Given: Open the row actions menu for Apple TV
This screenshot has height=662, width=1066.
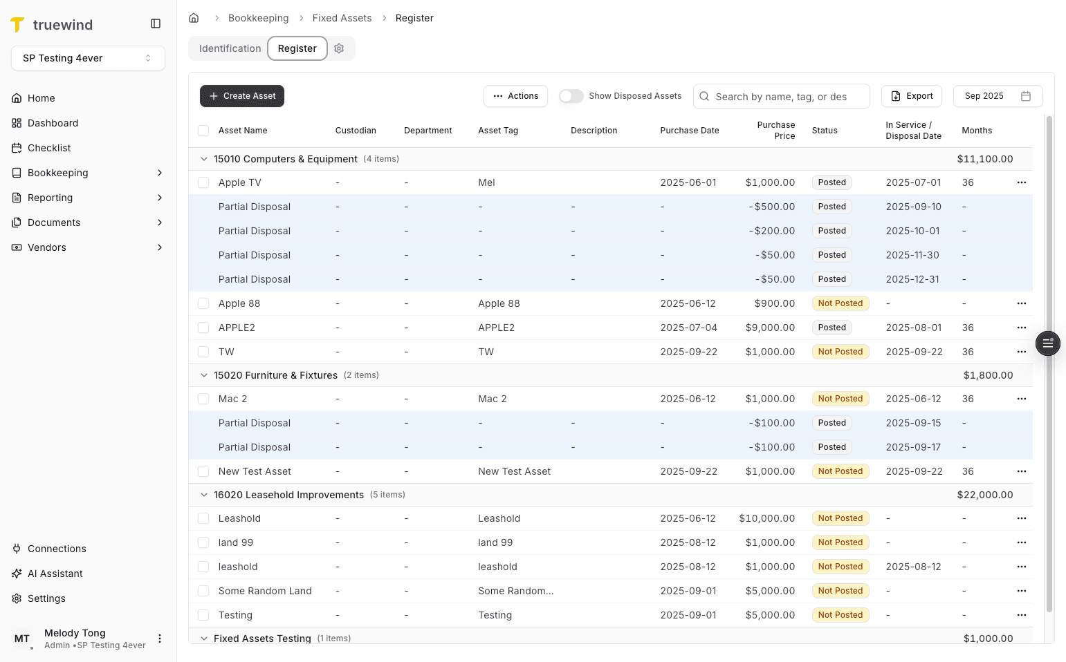Looking at the screenshot, I should point(1022,182).
